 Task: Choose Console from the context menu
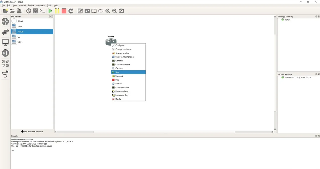click(x=128, y=61)
